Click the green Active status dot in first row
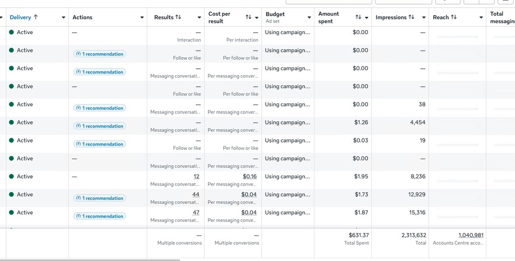The height and width of the screenshot is (261, 515). coord(12,32)
